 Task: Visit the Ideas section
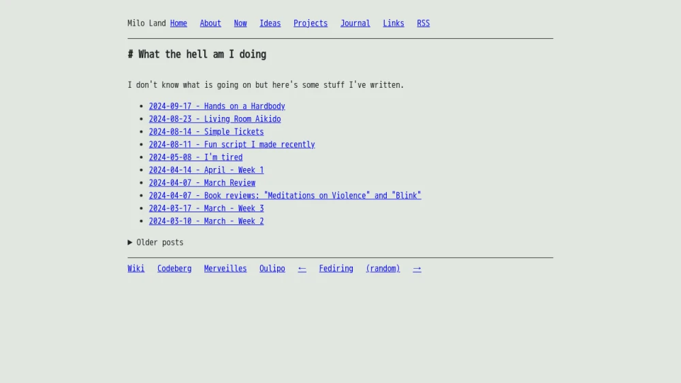[x=270, y=23]
